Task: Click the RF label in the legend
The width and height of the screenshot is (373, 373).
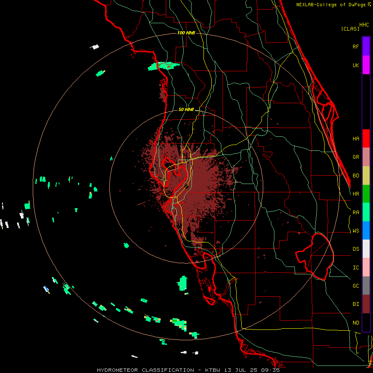Action: 356,46
